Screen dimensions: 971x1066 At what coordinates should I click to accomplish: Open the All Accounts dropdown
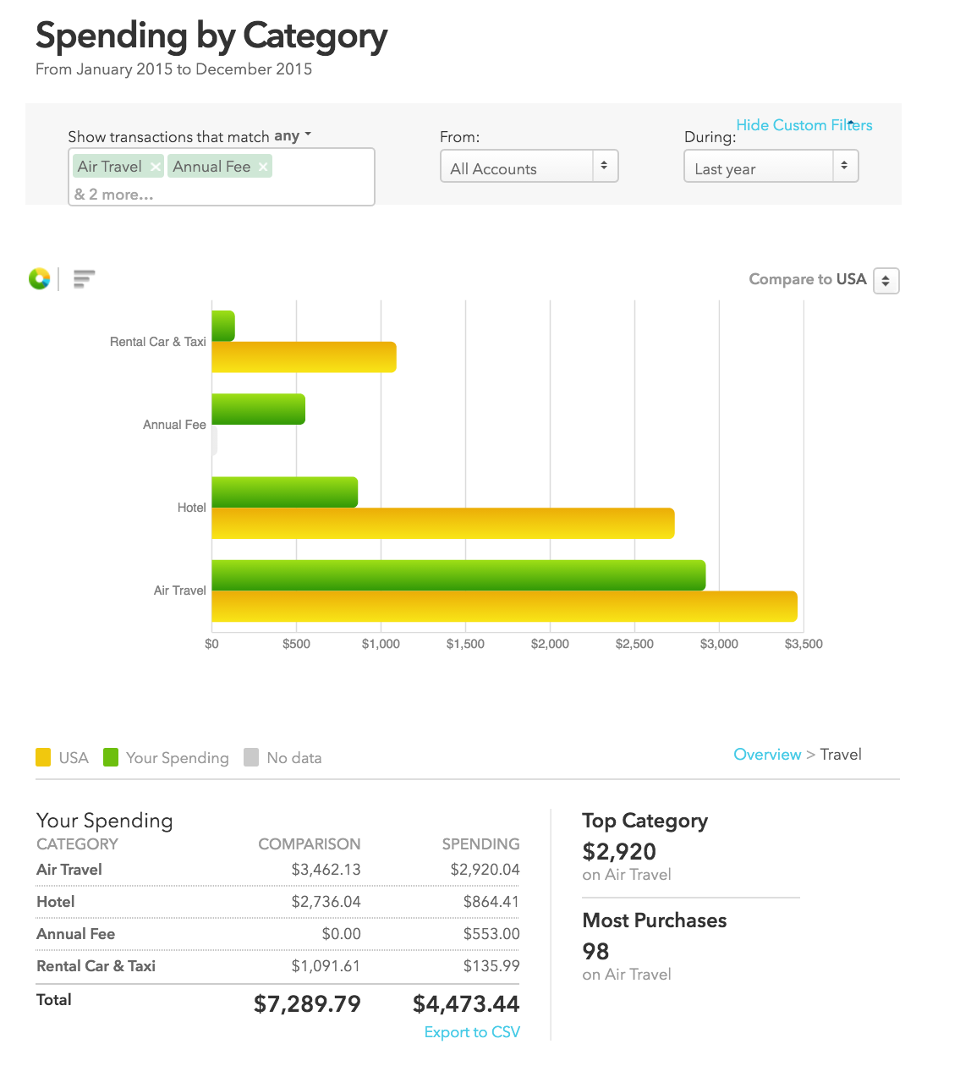click(x=529, y=167)
